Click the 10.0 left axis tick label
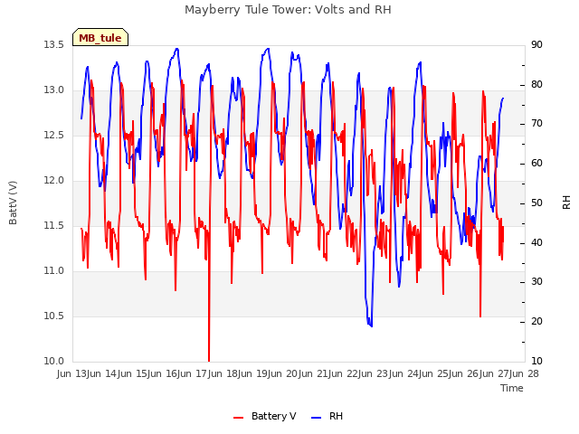This screenshot has width=579, height=434. click(54, 361)
